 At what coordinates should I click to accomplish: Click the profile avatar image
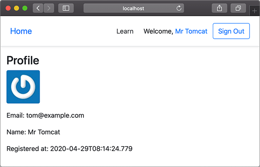pyautogui.click(x=23, y=87)
